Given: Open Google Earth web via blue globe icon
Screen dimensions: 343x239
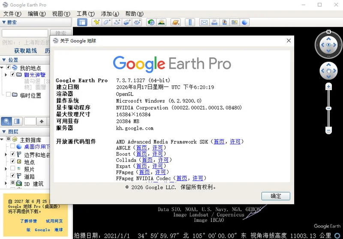Looking at the screenshot, I should pos(244,22).
